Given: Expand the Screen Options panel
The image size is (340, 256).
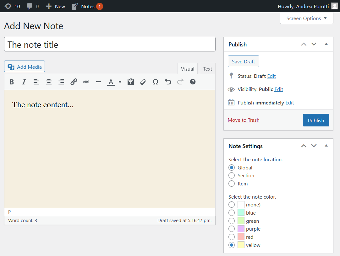Looking at the screenshot, I should (x=306, y=18).
